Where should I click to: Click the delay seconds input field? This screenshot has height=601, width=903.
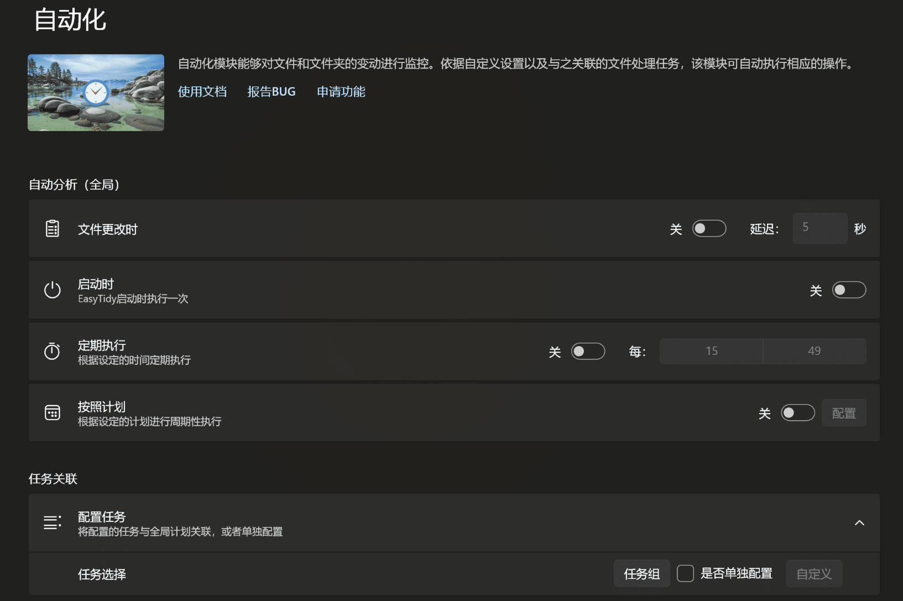point(820,228)
